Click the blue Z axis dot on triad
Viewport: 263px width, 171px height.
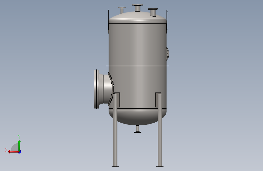20,152
